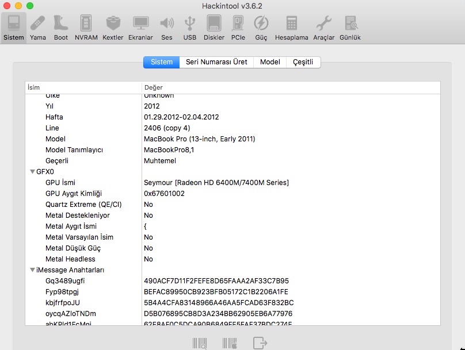The image size is (465, 350).
Task: Click the barcode with magnifier icon
Action: [x=200, y=343]
